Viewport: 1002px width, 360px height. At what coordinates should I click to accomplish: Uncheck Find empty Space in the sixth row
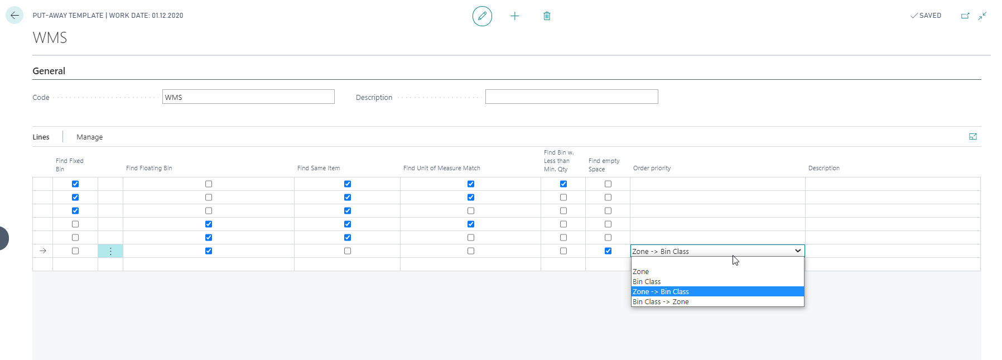click(608, 251)
